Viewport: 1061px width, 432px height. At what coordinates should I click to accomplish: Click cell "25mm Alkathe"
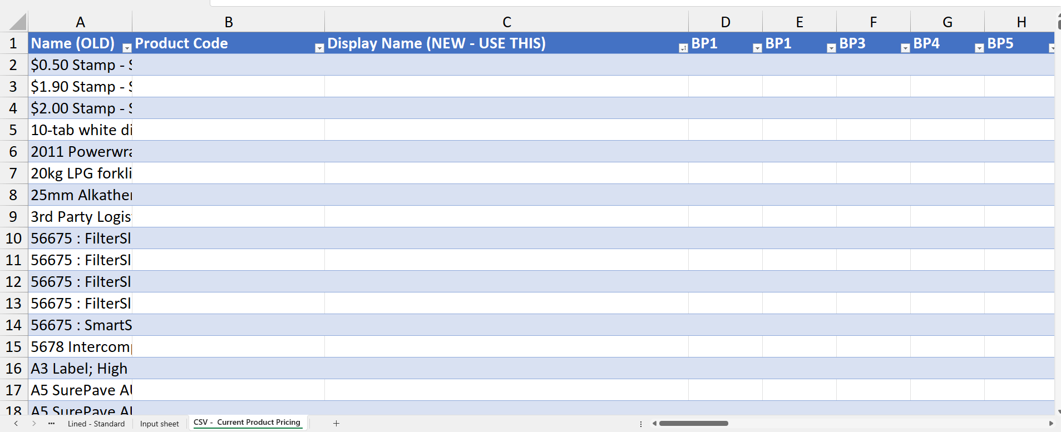tap(80, 195)
